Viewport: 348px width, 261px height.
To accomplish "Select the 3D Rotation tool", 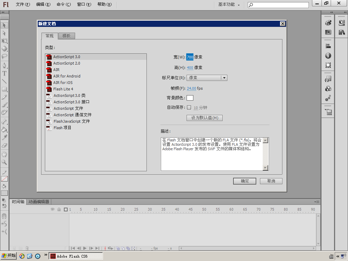I will tap(4, 49).
